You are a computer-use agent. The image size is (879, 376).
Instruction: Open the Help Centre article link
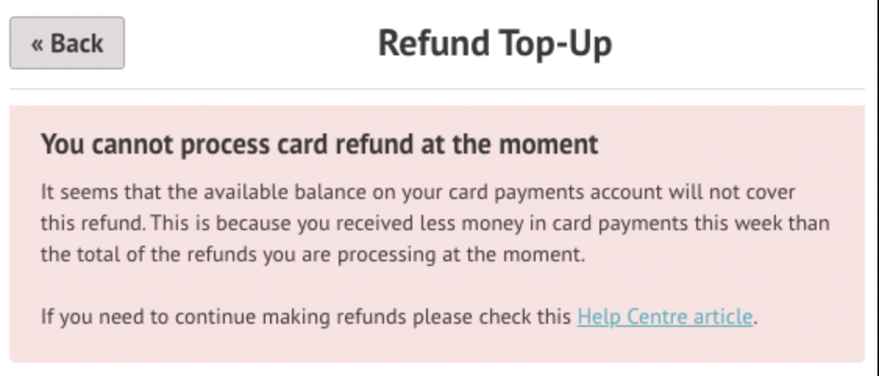coord(665,317)
